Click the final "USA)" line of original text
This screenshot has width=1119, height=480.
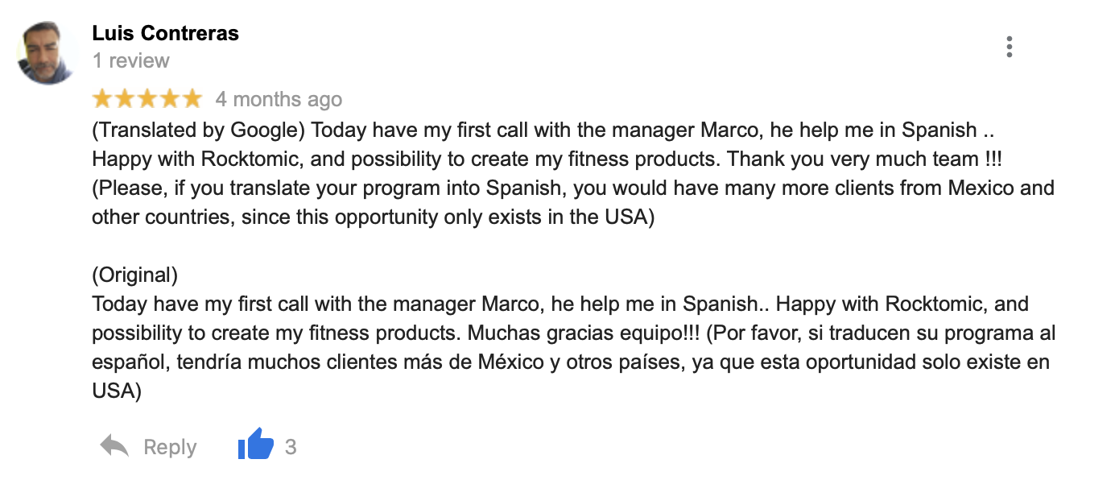coord(117,391)
